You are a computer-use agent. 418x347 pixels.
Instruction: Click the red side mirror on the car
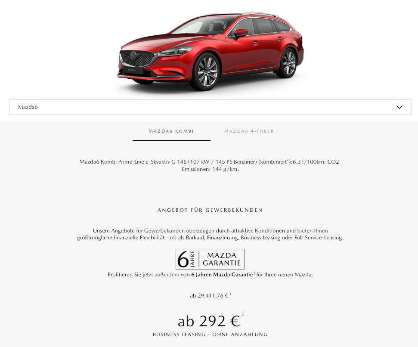coord(241,33)
